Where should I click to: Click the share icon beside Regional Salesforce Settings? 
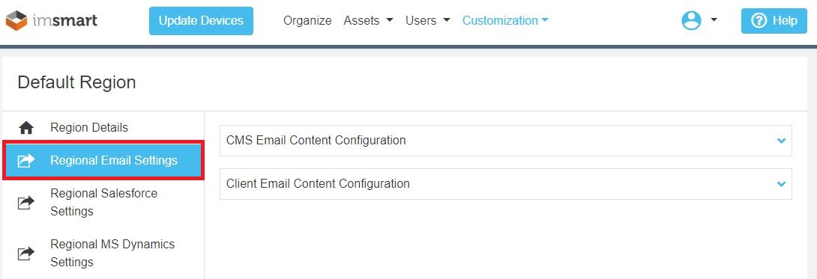coord(26,202)
